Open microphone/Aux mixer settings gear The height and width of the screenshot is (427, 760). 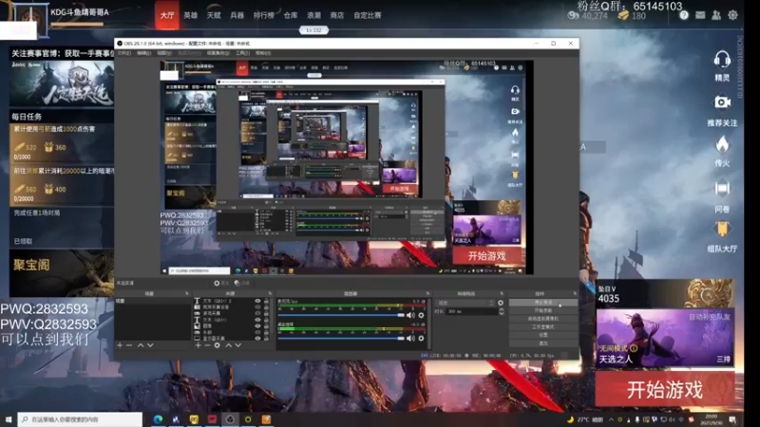[x=421, y=315]
